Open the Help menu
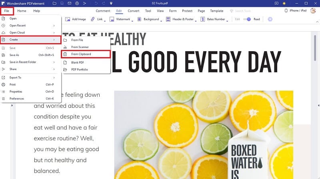The height and width of the screenshot is (179, 320). point(37,11)
